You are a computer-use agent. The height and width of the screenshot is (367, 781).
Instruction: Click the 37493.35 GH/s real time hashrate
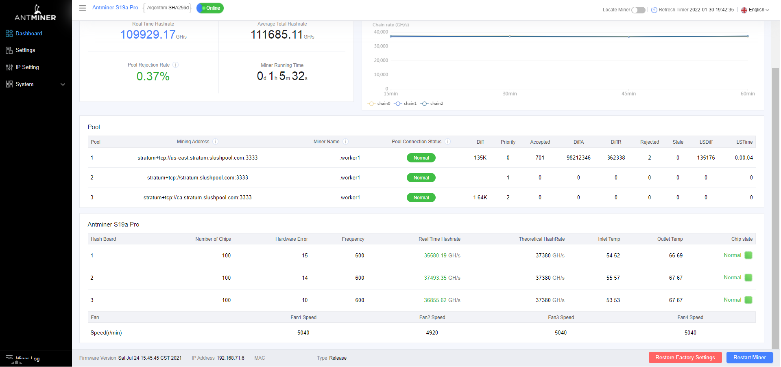pyautogui.click(x=442, y=278)
